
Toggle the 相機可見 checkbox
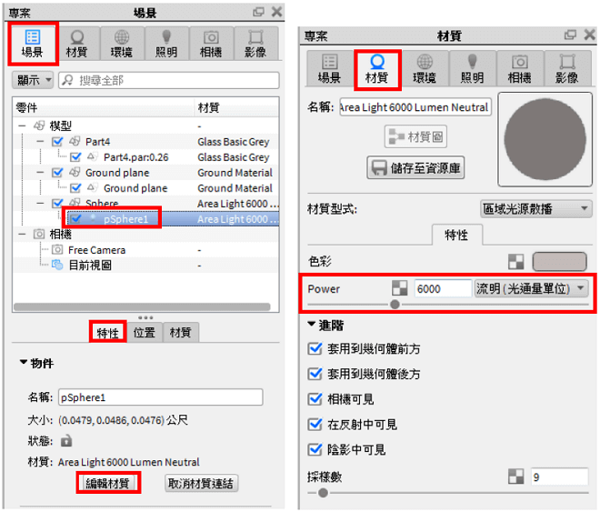click(x=315, y=399)
